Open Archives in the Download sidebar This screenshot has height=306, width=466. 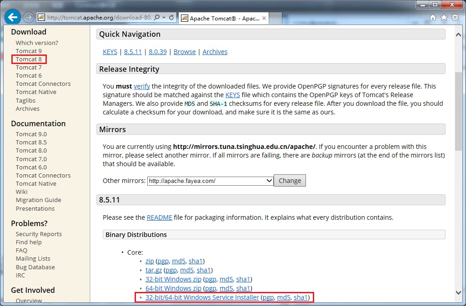(28, 109)
